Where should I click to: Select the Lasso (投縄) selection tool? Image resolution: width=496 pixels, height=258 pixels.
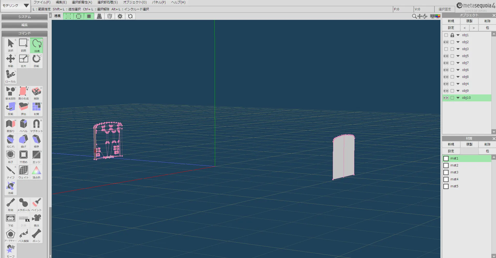click(36, 45)
